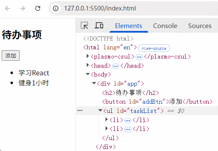Screen dimensions: 218x151
Task: Click ellipsis badge in first li node
Action: coord(128,120)
